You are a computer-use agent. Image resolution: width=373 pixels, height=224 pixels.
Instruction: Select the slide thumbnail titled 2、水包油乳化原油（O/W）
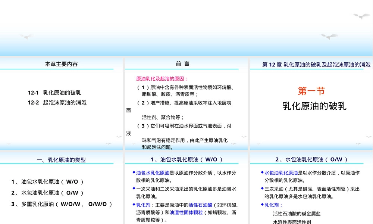point(311,188)
